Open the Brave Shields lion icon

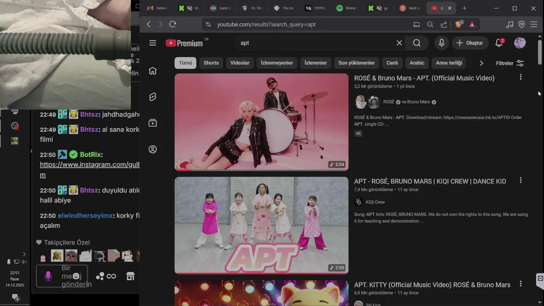pyautogui.click(x=459, y=24)
